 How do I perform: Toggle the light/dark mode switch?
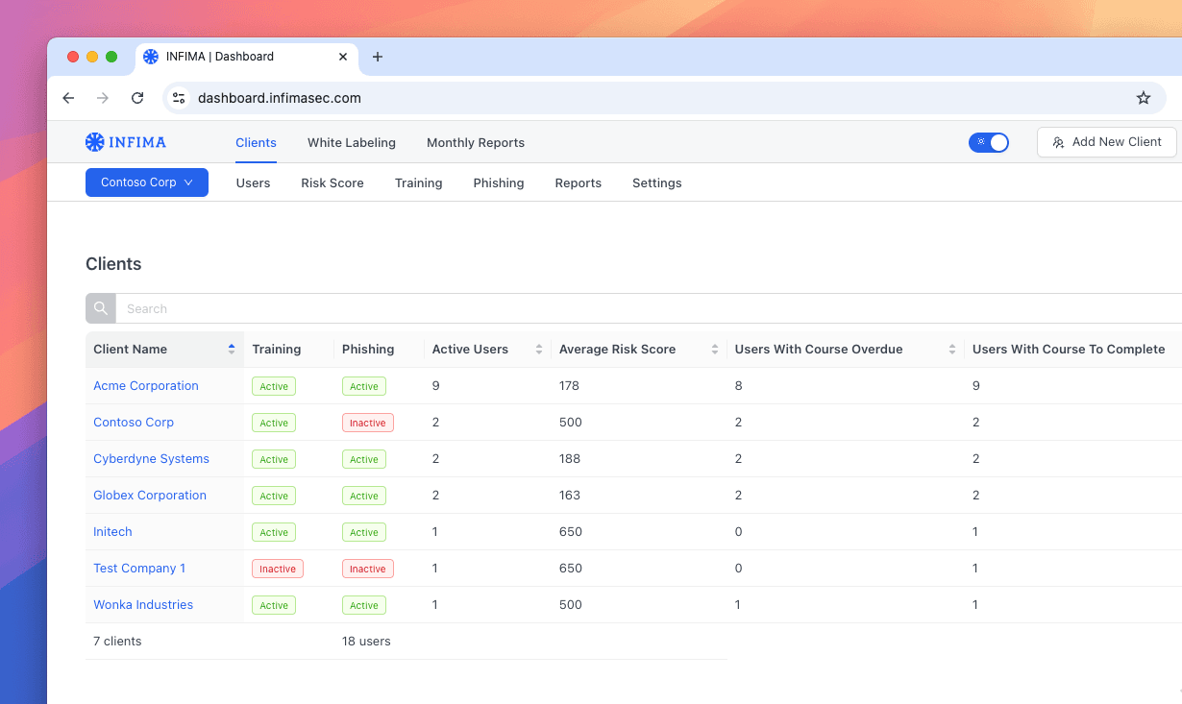pos(989,141)
